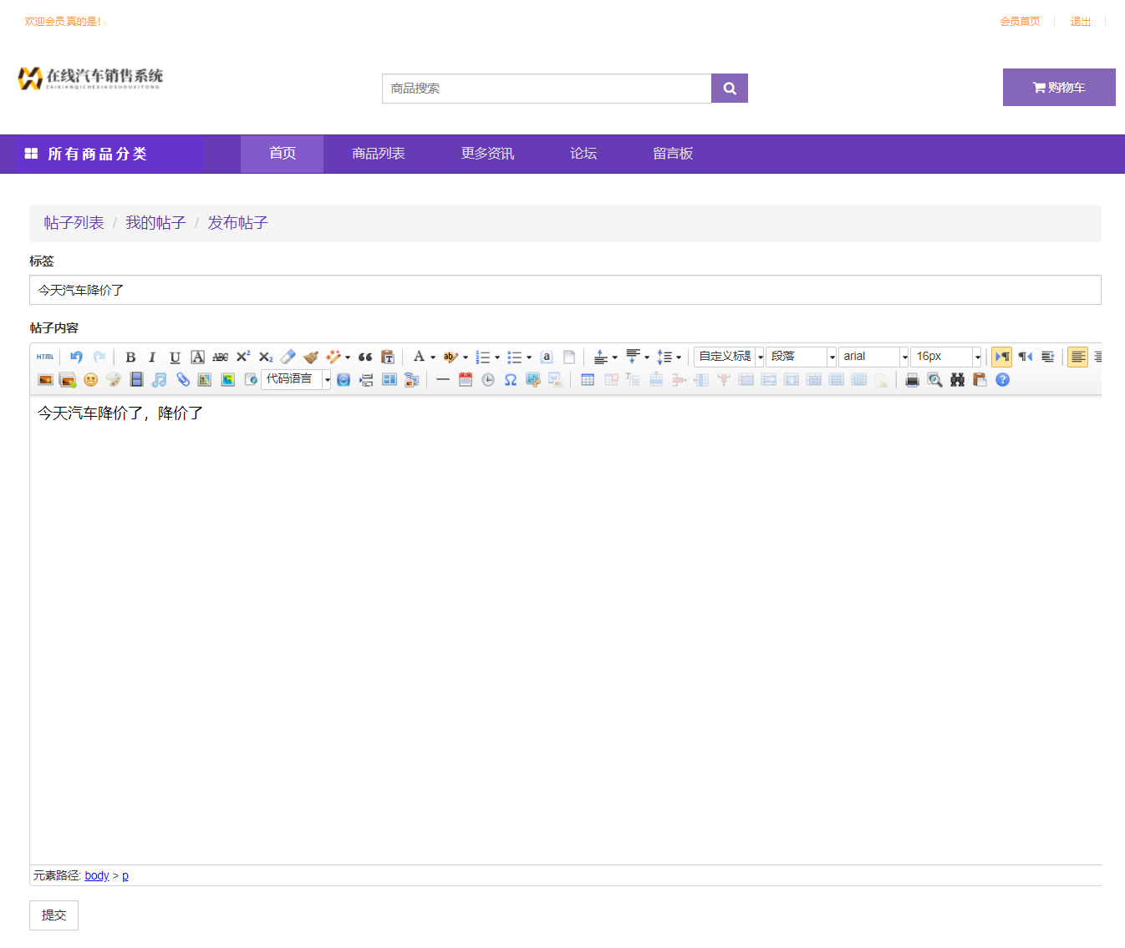Open the 论坛 navigation item

tap(583, 154)
